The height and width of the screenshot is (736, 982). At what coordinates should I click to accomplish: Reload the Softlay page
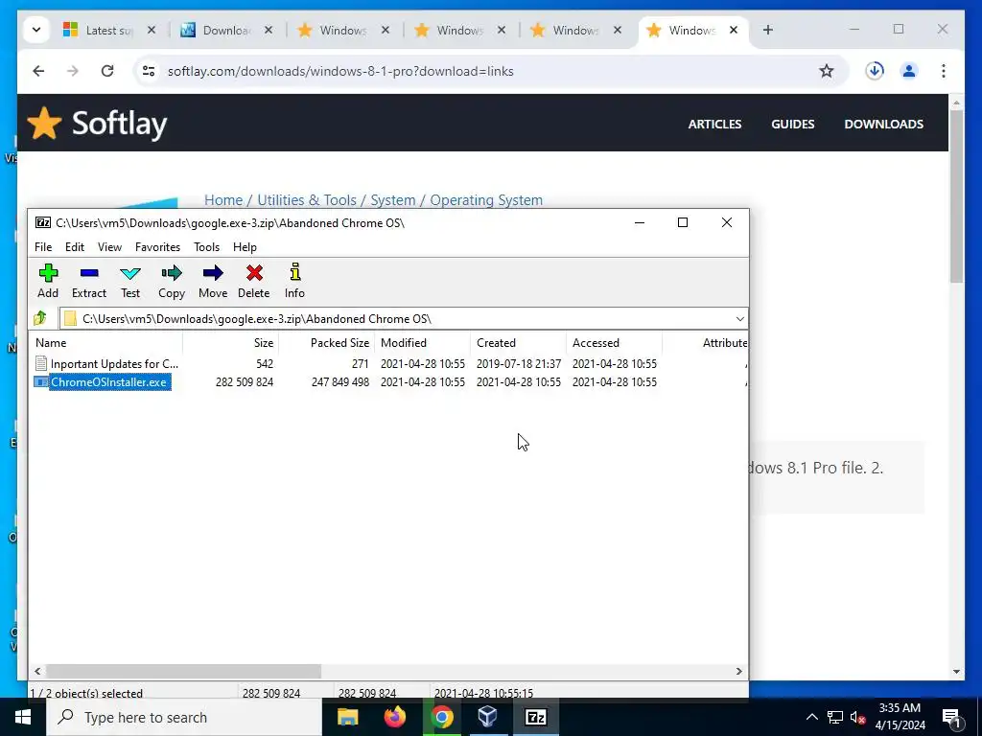click(107, 71)
